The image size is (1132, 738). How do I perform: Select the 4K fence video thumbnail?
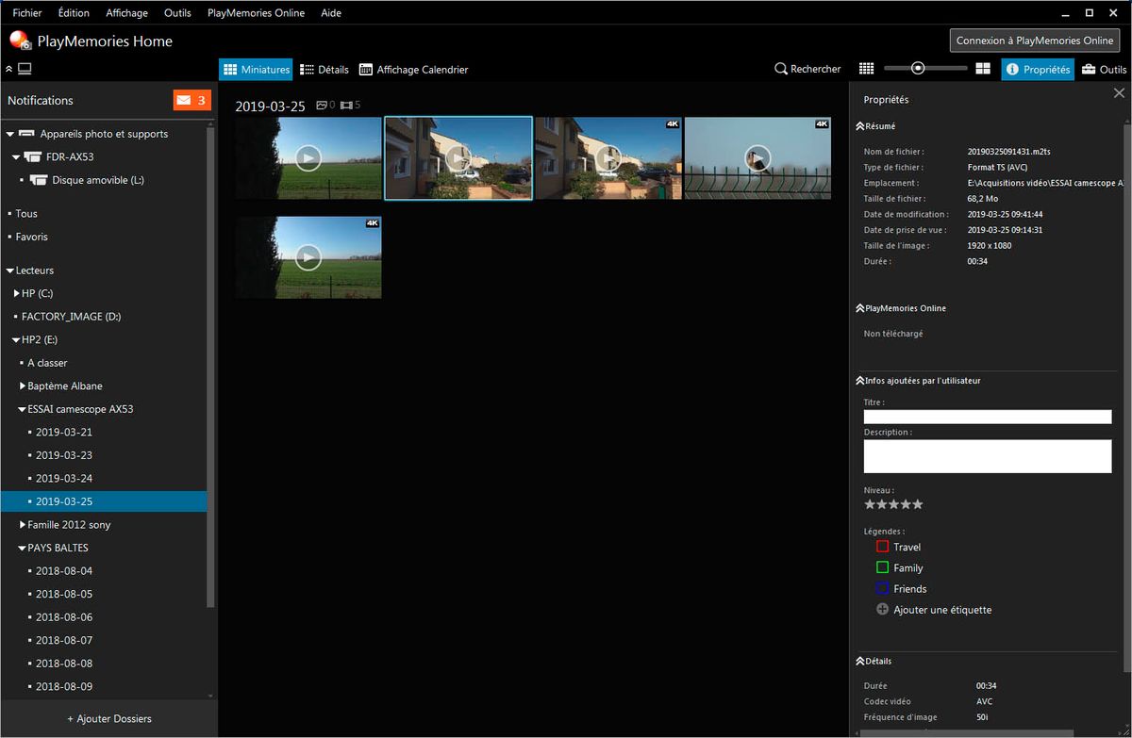click(757, 158)
